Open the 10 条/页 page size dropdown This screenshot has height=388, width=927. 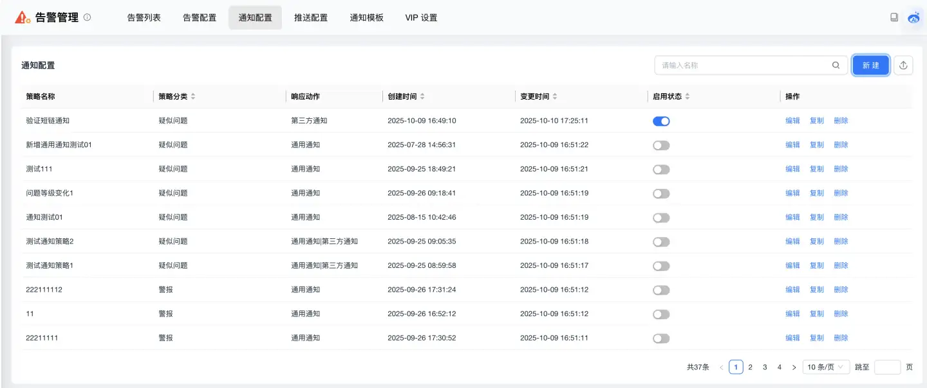[x=826, y=366]
